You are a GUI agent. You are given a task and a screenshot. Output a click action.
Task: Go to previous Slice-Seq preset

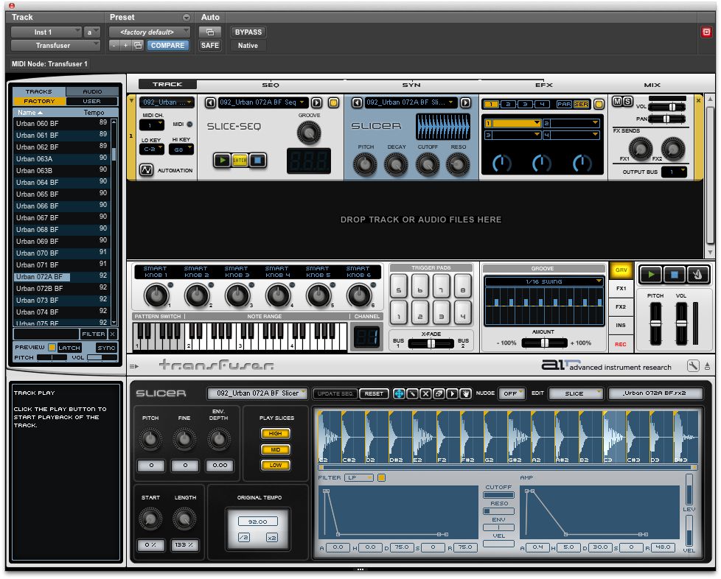point(210,102)
